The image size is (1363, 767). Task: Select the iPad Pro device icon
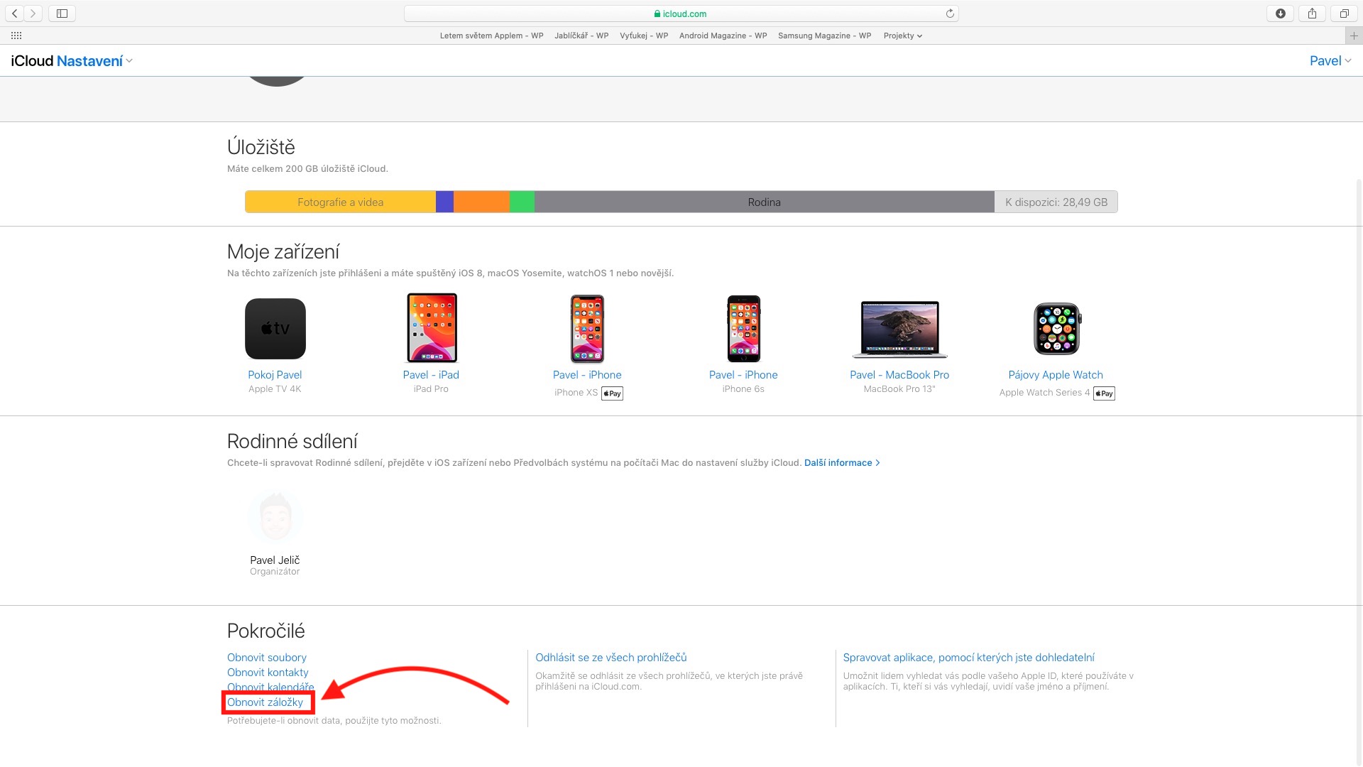pos(432,328)
